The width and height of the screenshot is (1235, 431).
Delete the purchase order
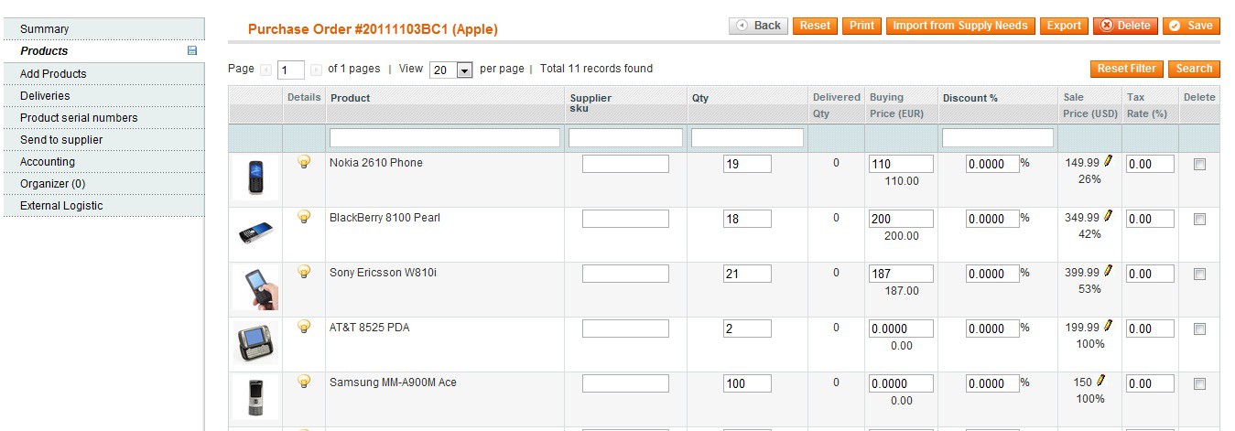(1125, 26)
